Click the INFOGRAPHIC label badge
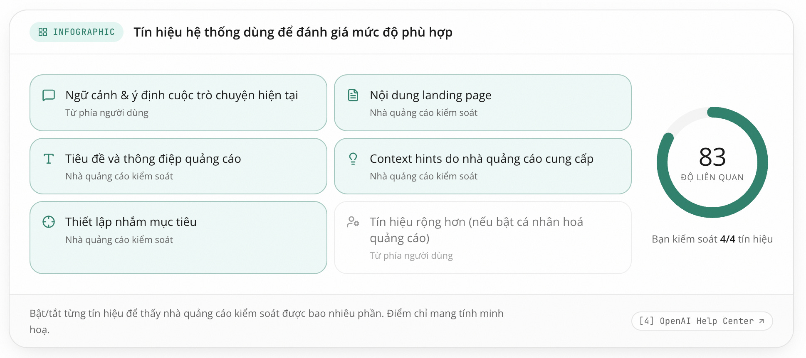The height and width of the screenshot is (358, 806). (x=77, y=32)
